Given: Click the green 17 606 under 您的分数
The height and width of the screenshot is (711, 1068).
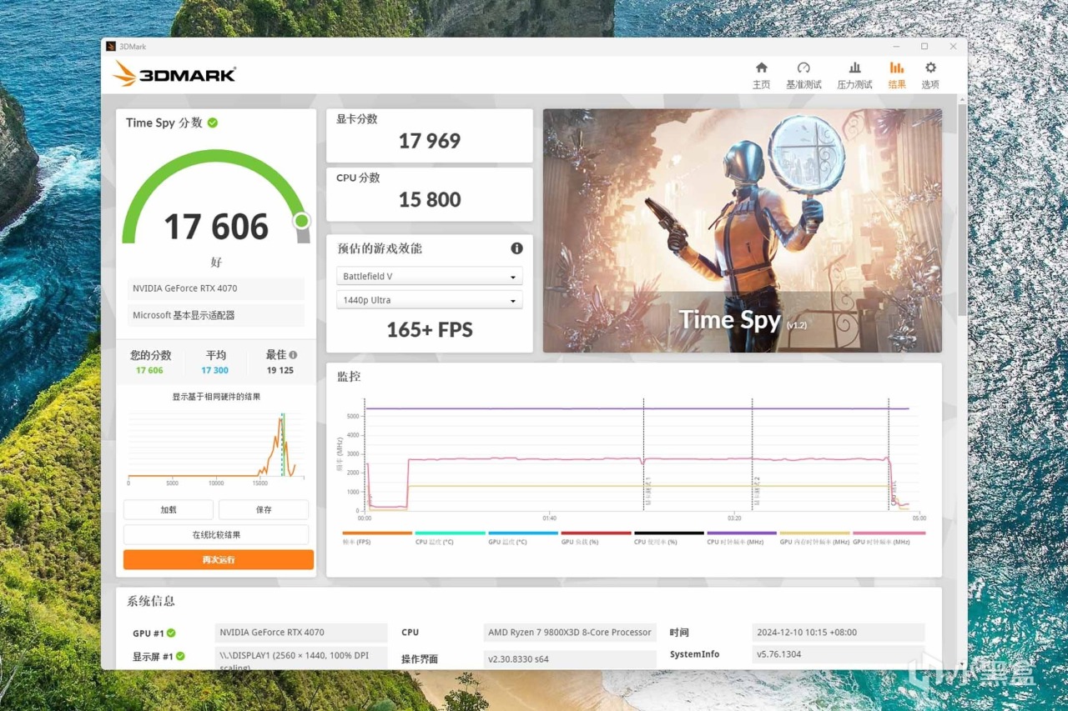Looking at the screenshot, I should click(x=149, y=370).
